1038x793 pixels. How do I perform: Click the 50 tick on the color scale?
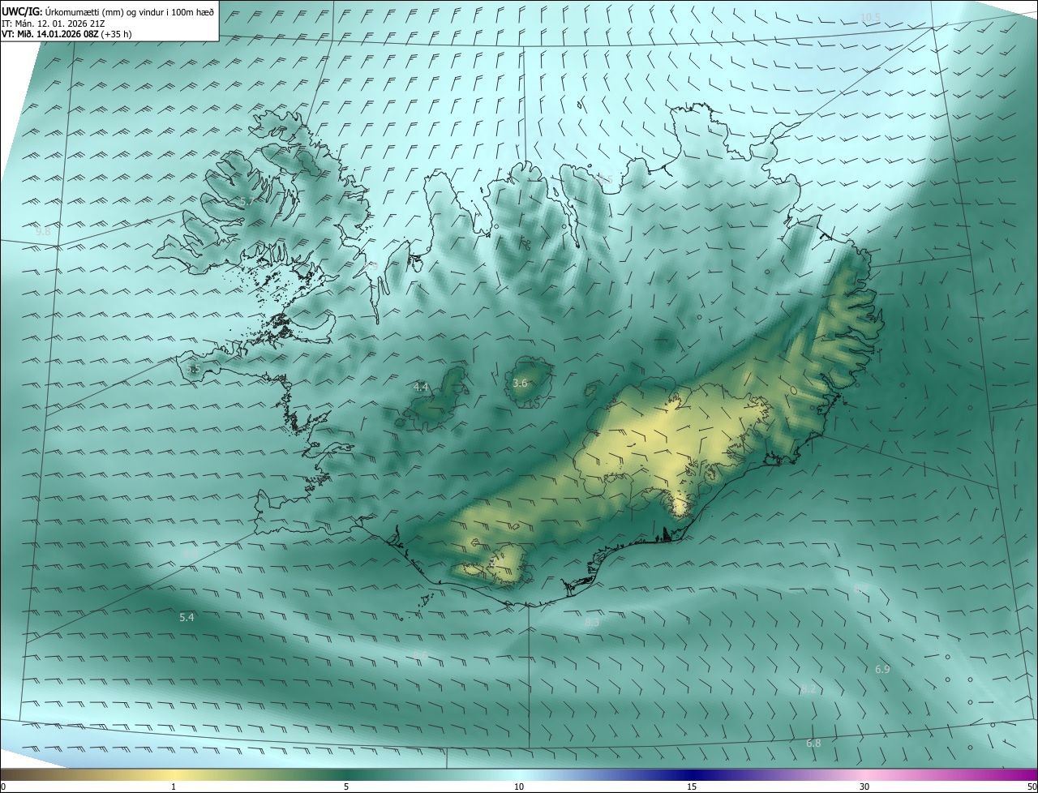[x=1032, y=787]
